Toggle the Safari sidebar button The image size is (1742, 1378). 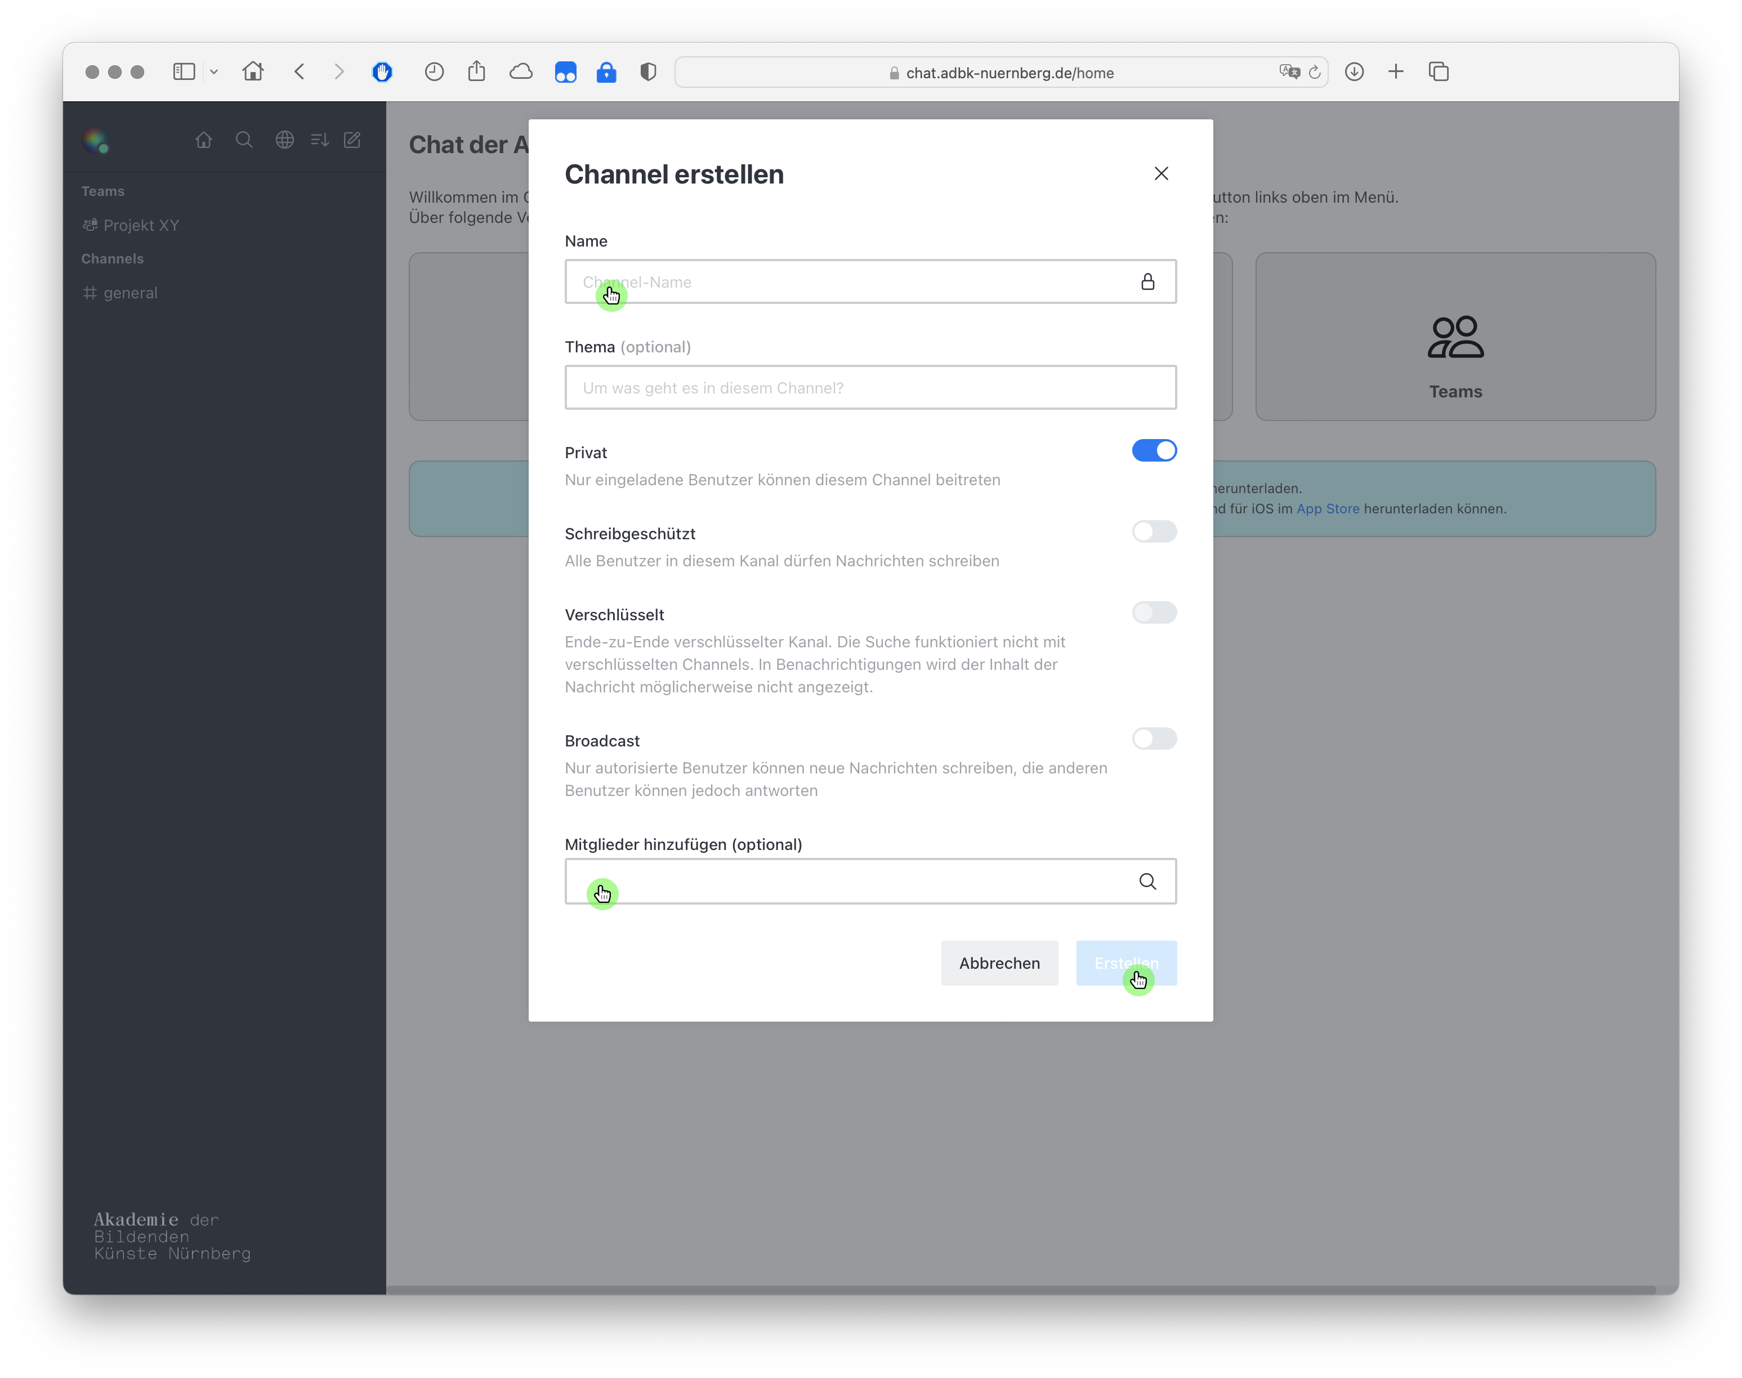coord(184,72)
